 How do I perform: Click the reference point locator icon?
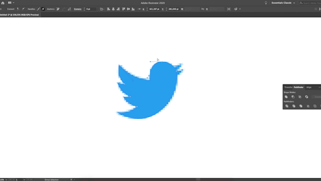139,9
